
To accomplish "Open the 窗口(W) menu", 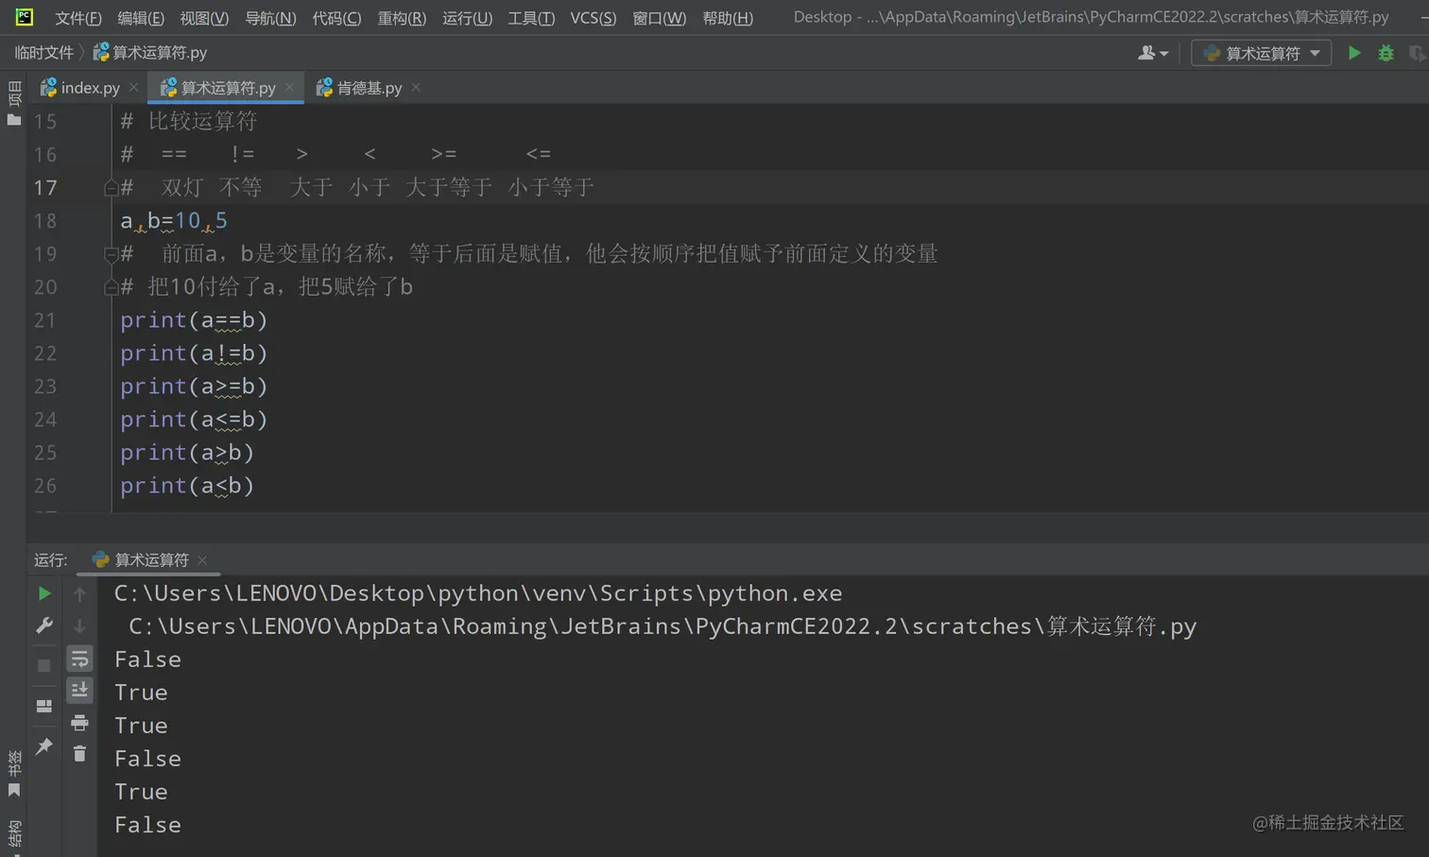I will point(660,18).
